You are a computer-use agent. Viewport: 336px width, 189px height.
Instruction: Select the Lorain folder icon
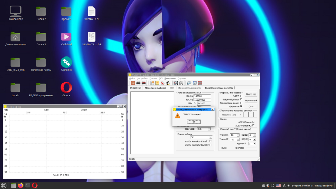tap(16, 89)
